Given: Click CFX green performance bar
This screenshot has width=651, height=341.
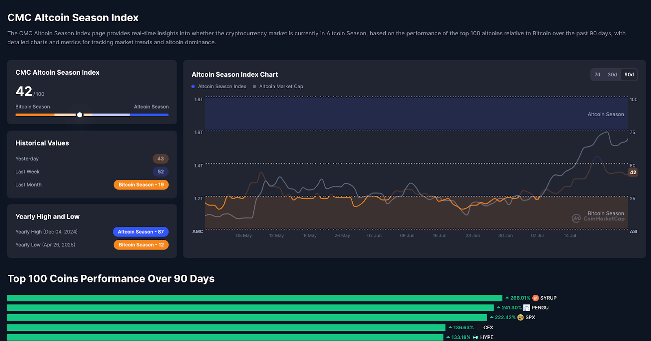Looking at the screenshot, I should click(x=226, y=328).
